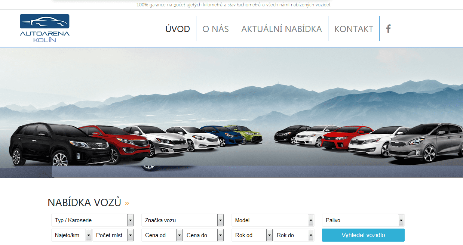Screen dimensions: 463x245
Task: Open the Palivo dropdown
Action: pos(363,220)
